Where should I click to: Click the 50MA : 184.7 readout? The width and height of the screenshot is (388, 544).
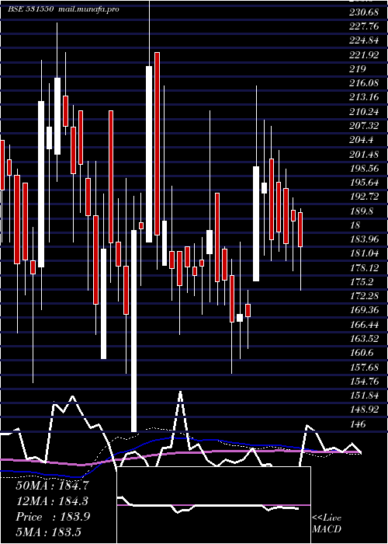[52, 486]
